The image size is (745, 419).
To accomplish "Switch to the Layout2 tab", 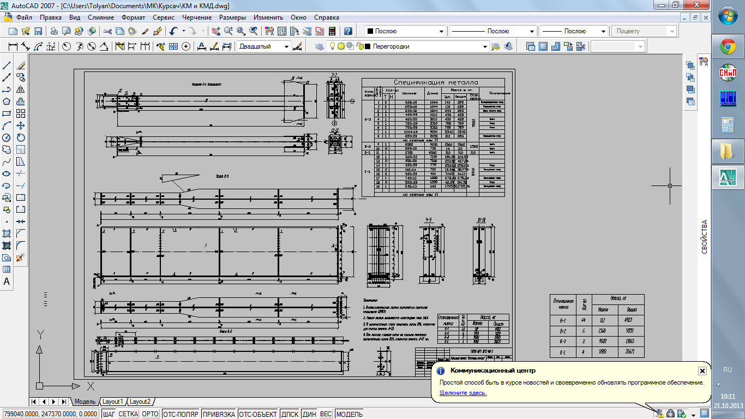I will click(140, 402).
